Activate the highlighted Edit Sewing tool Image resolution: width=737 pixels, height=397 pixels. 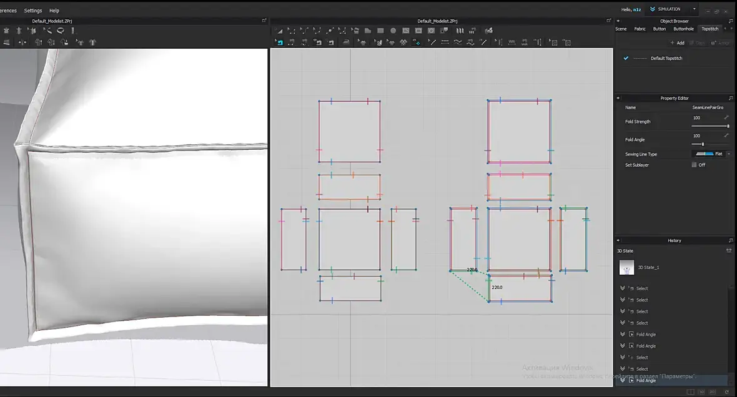(x=279, y=42)
